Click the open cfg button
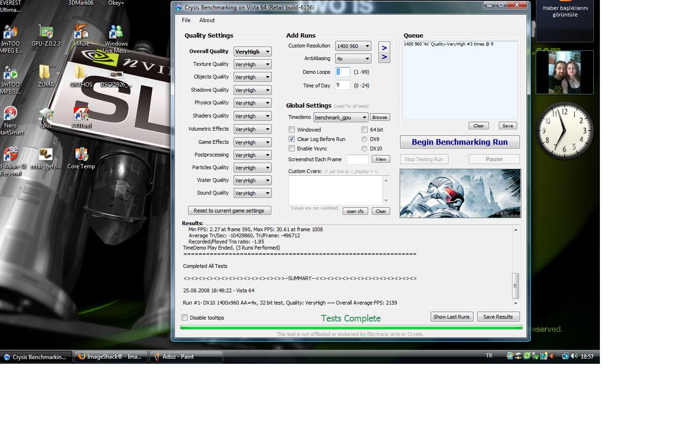Image resolution: width=677 pixels, height=423 pixels. pos(355,211)
